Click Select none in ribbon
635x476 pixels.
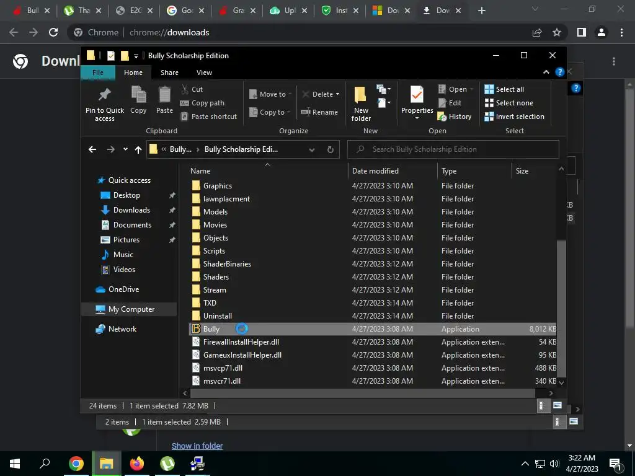[509, 103]
